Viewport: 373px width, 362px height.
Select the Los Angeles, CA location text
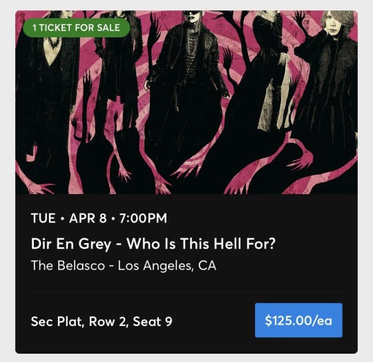pyautogui.click(x=167, y=266)
